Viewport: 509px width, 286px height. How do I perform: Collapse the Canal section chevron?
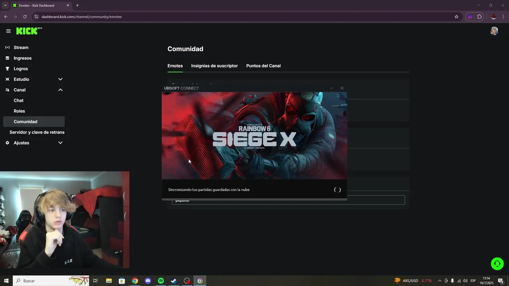tap(60, 90)
